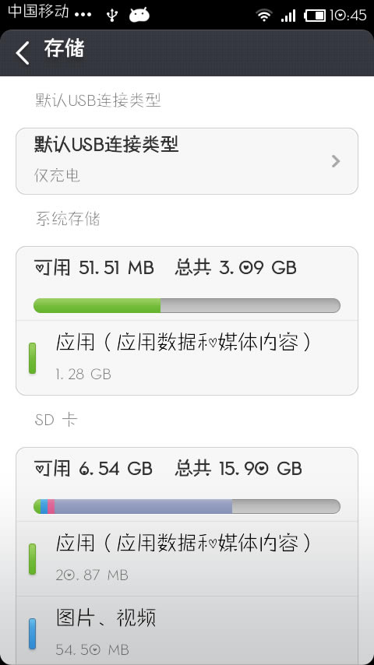Tap the 存储 page title
This screenshot has width=374, height=665.
(64, 49)
